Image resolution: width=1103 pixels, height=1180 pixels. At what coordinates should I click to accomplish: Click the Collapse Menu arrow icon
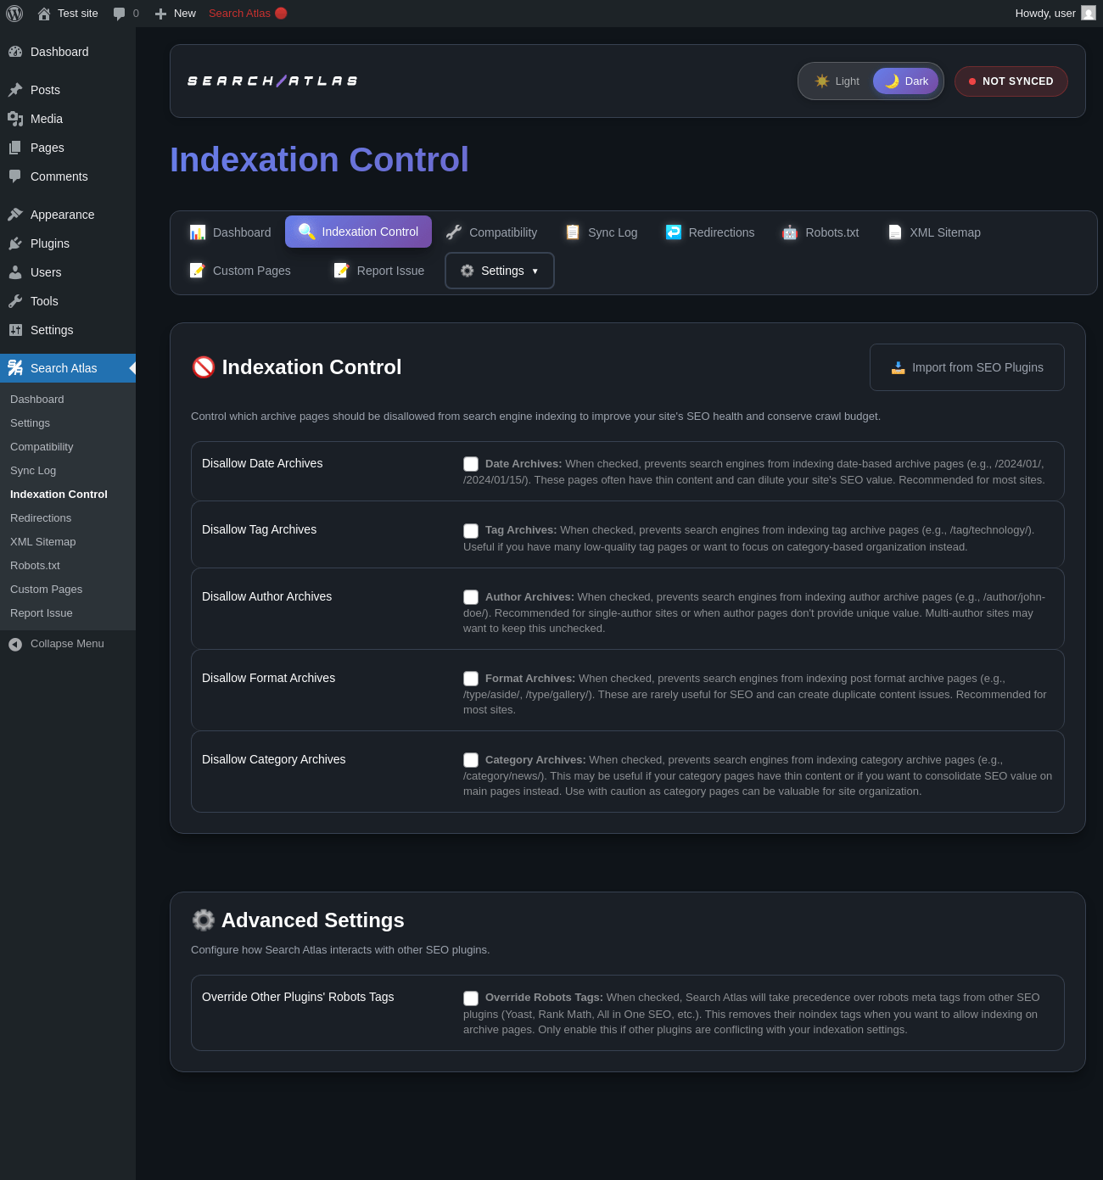[x=15, y=645]
